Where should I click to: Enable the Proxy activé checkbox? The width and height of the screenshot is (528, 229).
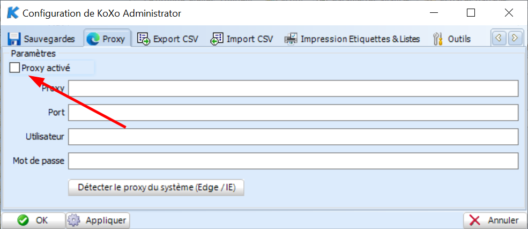[14, 68]
